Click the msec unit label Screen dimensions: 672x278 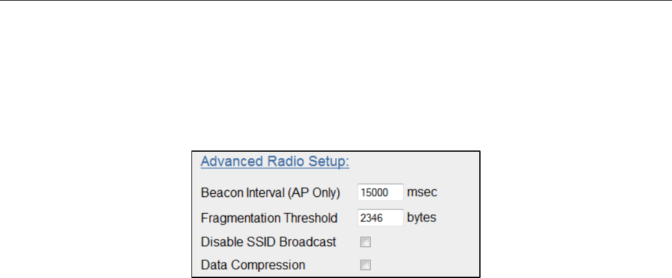click(422, 192)
